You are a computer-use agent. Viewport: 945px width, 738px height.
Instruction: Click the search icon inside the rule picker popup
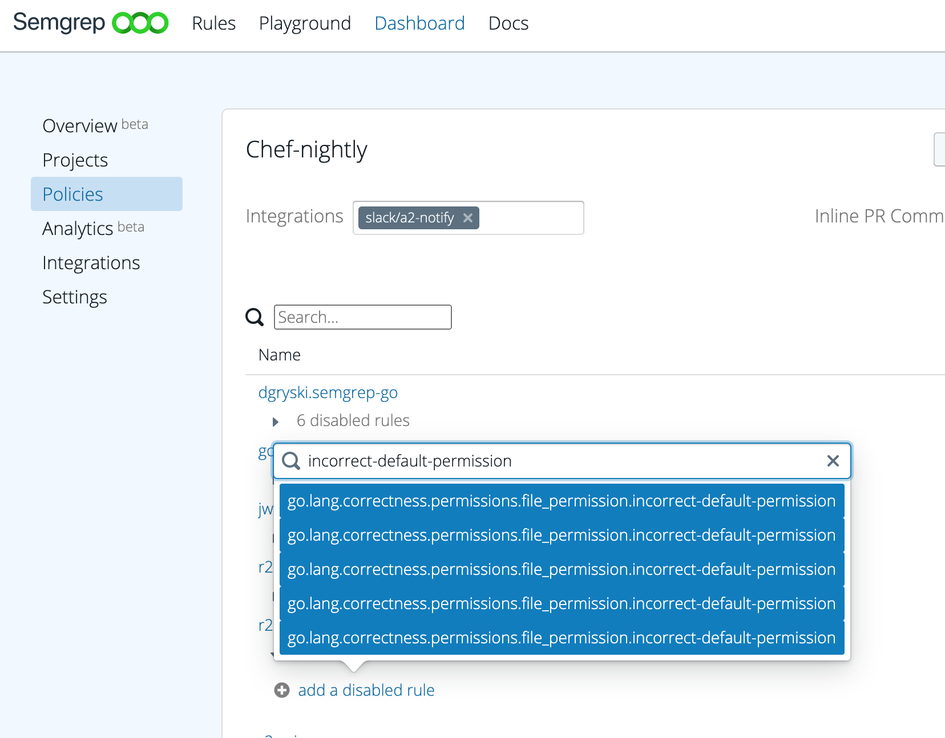click(291, 461)
